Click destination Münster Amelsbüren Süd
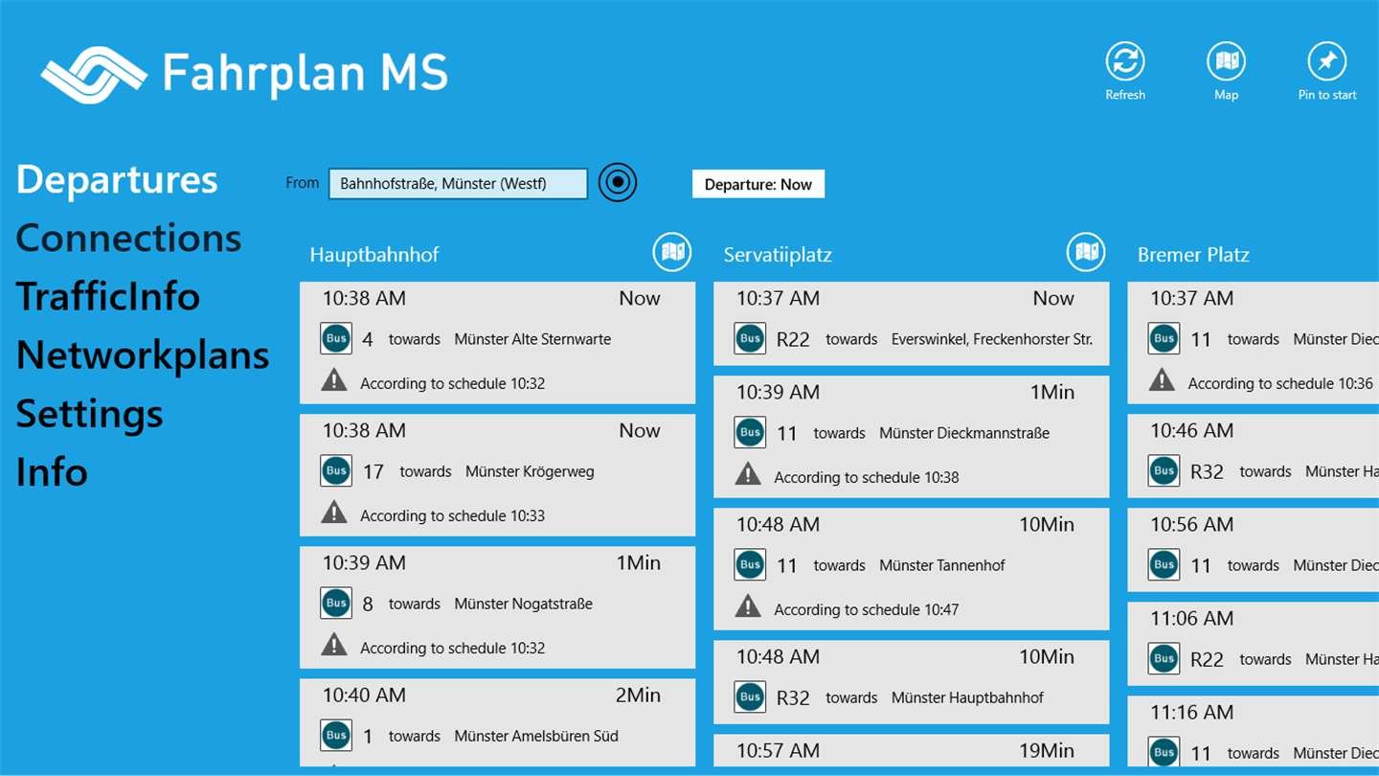 536,736
